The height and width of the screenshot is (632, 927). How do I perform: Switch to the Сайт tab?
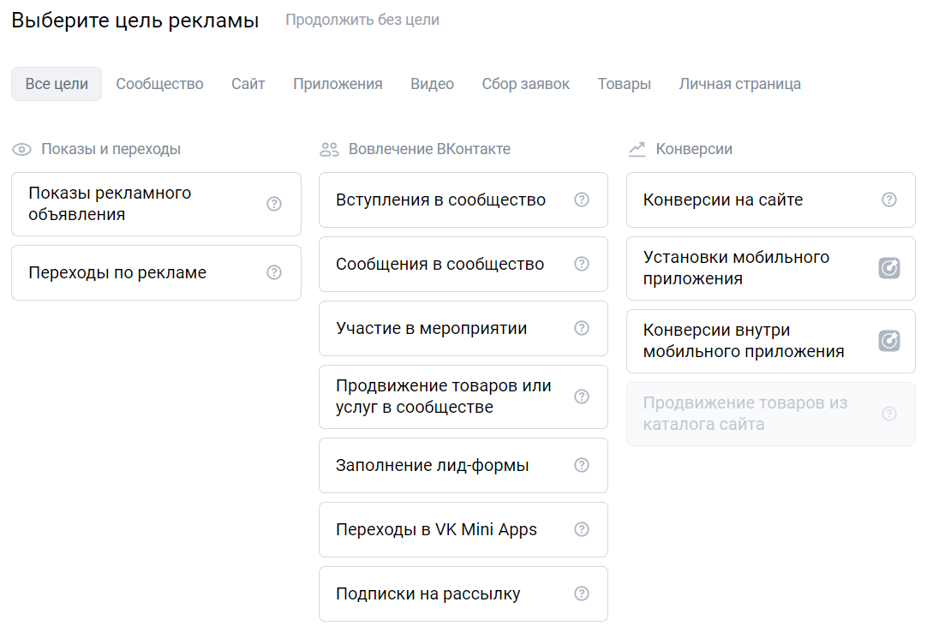pyautogui.click(x=248, y=84)
